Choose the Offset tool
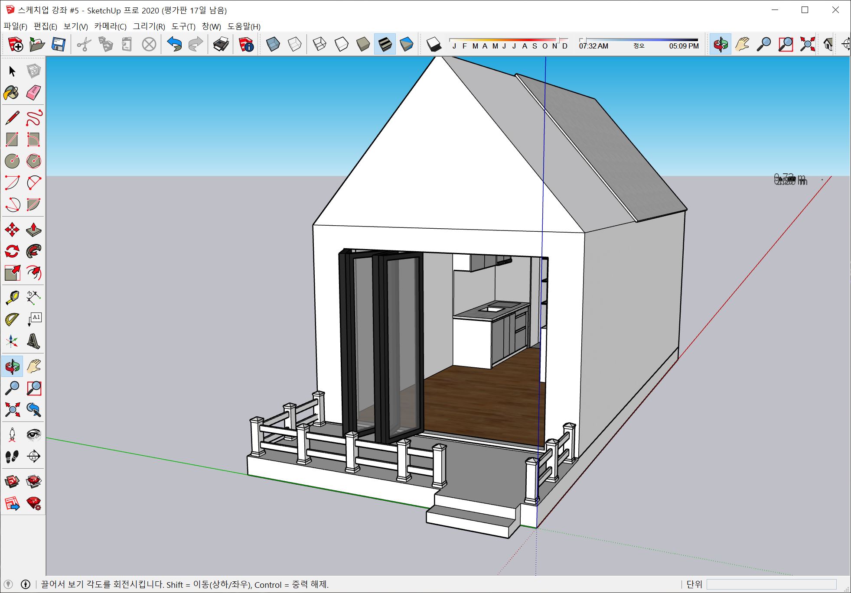Screen dimensions: 851x593 point(33,273)
